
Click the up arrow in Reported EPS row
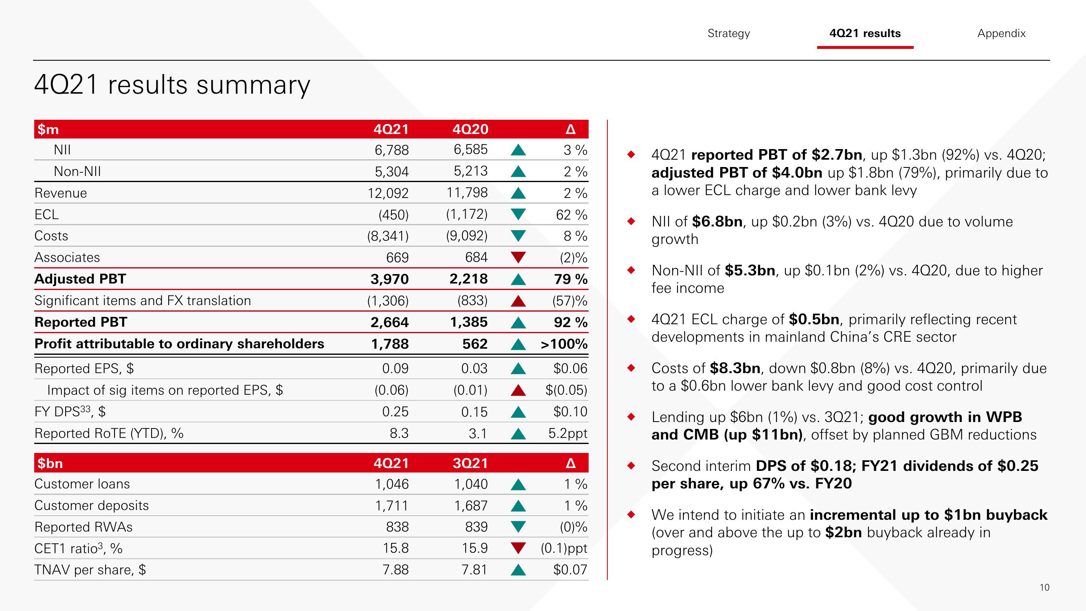[x=518, y=369]
